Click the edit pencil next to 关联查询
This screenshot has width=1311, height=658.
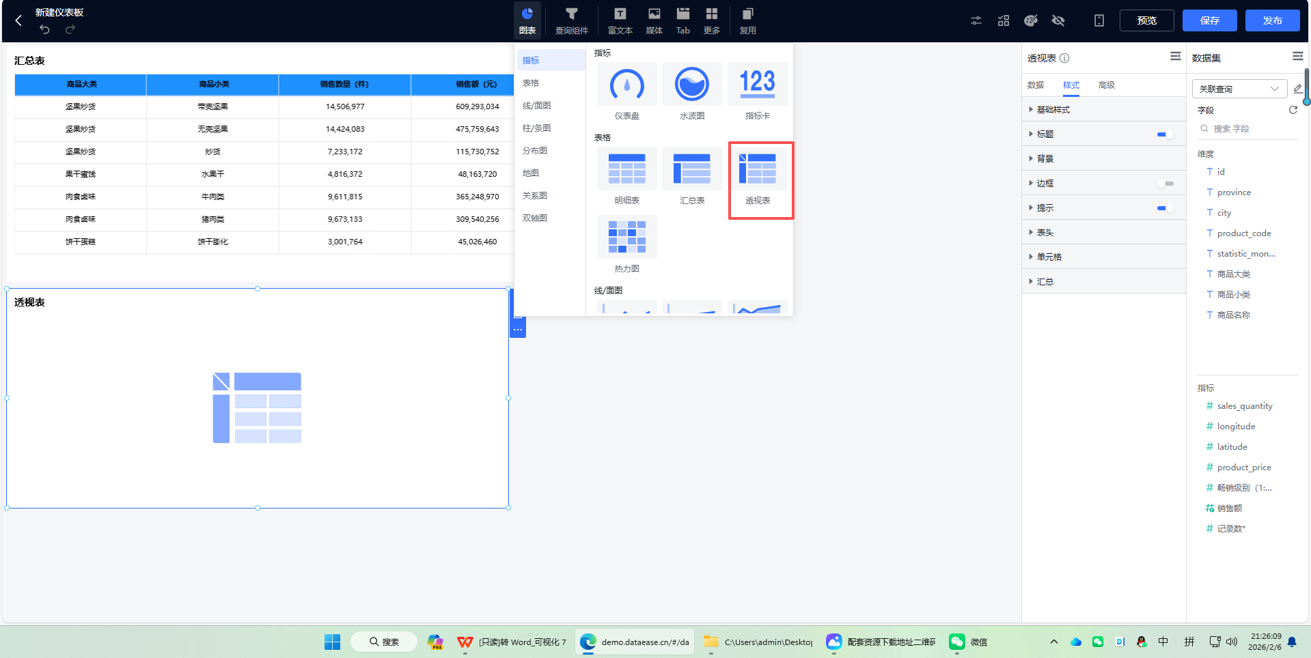click(1298, 89)
